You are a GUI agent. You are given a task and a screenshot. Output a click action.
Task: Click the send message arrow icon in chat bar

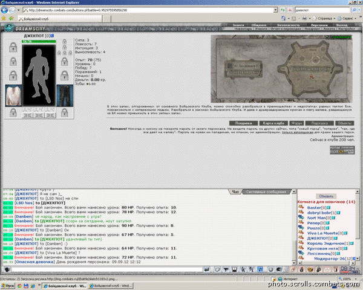point(207,269)
